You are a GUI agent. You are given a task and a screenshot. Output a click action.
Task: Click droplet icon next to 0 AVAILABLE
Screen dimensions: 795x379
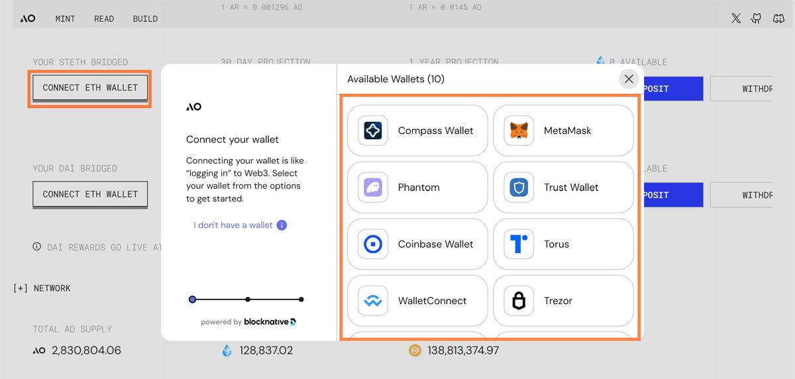pyautogui.click(x=600, y=62)
